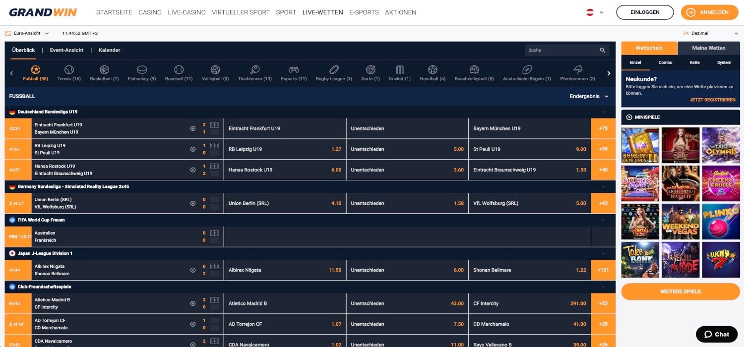
Task: Click the JETZT REGISTRIEREN link
Action: click(713, 99)
